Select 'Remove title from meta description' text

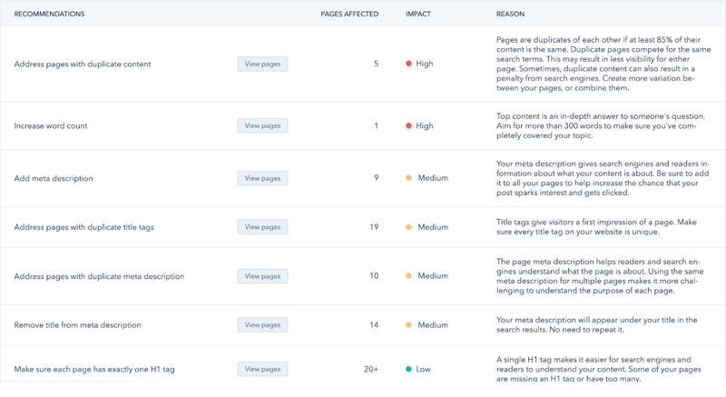coord(77,324)
